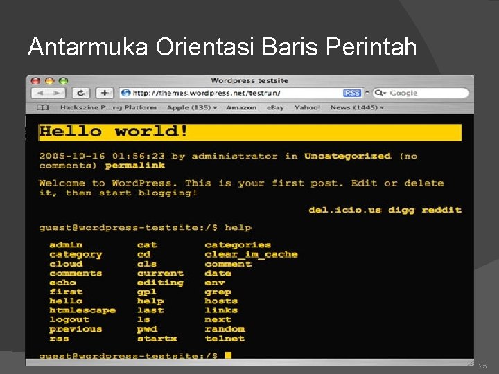Select the pwd command
This screenshot has width=499, height=374.
[x=147, y=329]
